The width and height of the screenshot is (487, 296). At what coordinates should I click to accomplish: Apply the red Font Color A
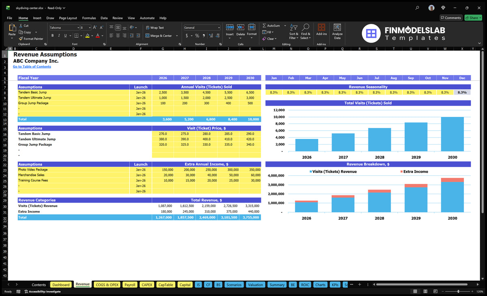97,36
